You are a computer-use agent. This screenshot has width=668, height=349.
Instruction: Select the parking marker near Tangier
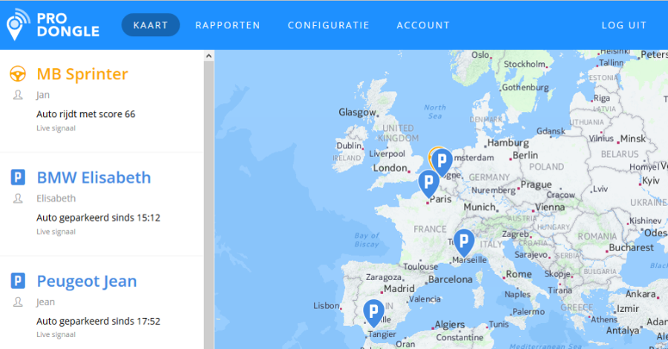click(x=374, y=311)
